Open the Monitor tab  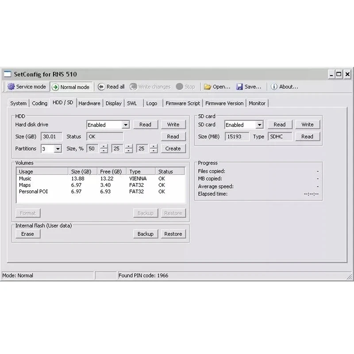click(257, 104)
